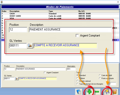Open the blue book calculator button

79,92
